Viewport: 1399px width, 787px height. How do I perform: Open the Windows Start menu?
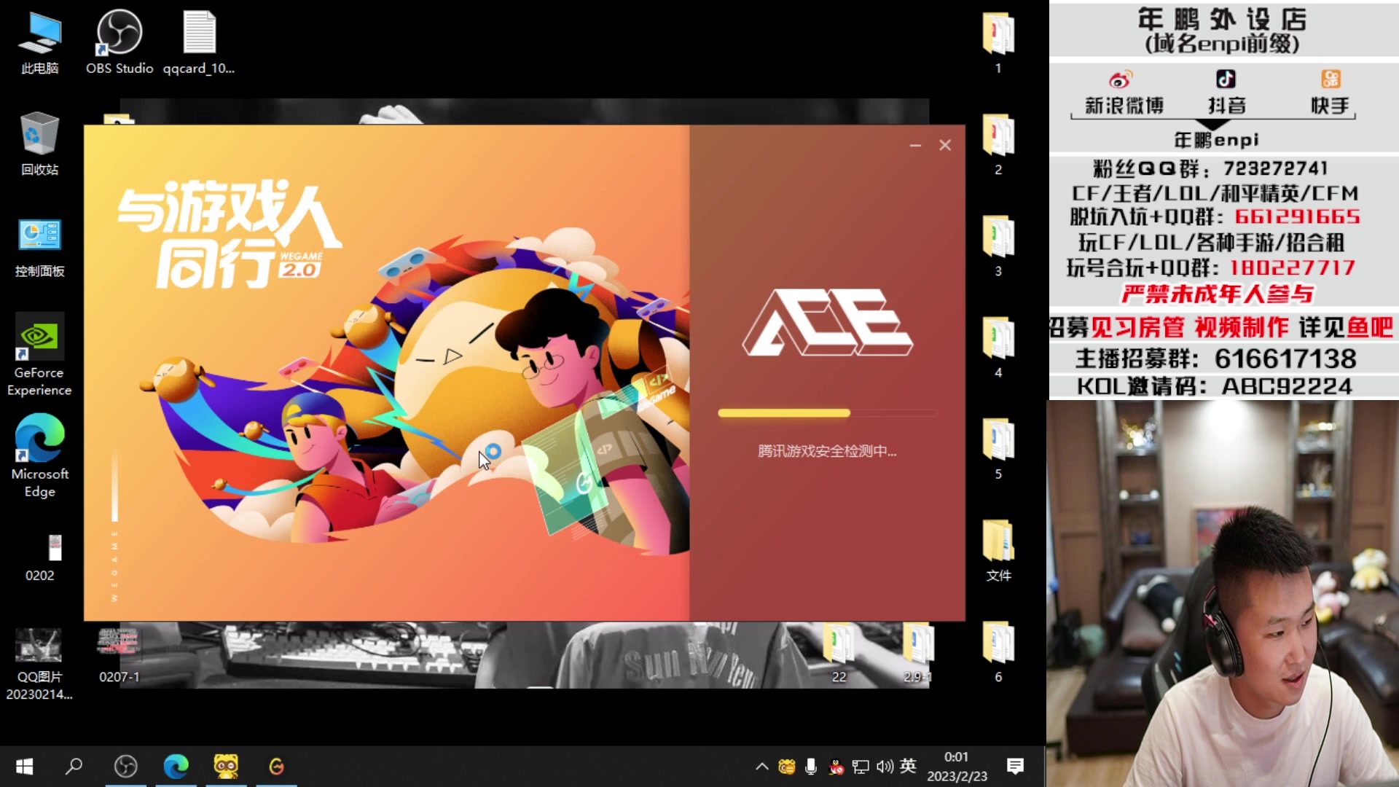[x=24, y=767]
